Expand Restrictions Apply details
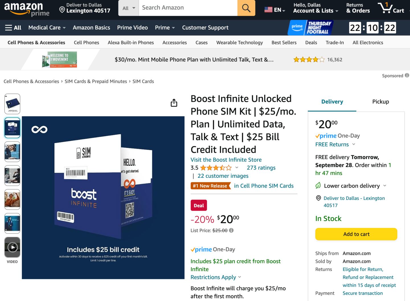The height and width of the screenshot is (301, 410). [216, 277]
